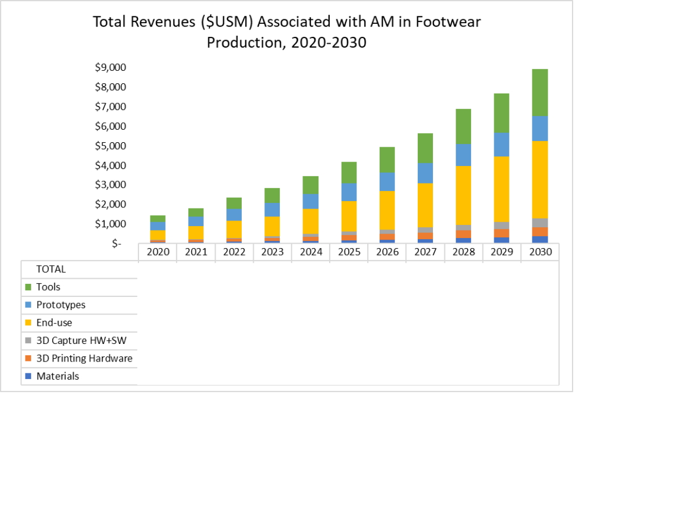Screen dimensions: 681x510
Task: Select the Prototypes legend label text
Action: click(x=61, y=305)
